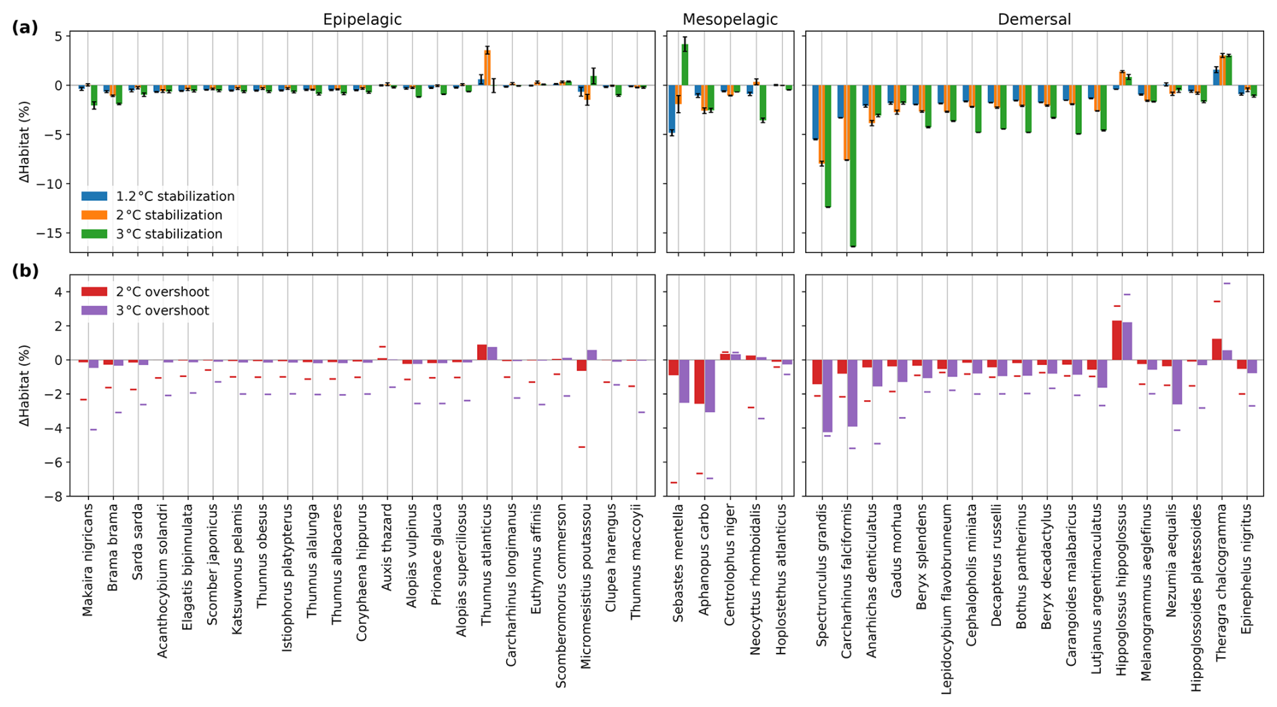This screenshot has width=1277, height=707.
Task: Select the Epipelagic panel title
Action: (362, 20)
